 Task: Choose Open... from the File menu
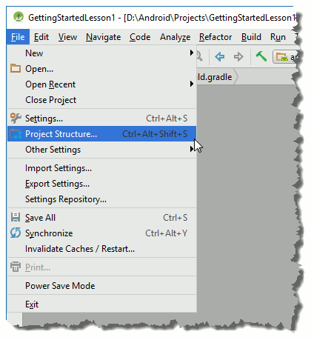pos(101,69)
